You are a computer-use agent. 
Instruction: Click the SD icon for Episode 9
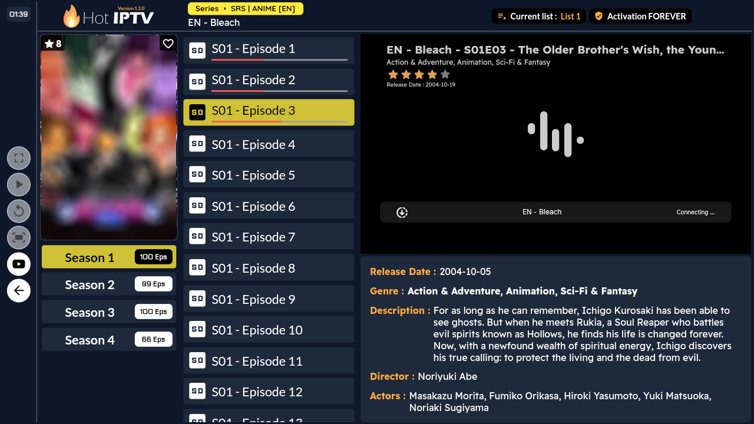(x=197, y=299)
